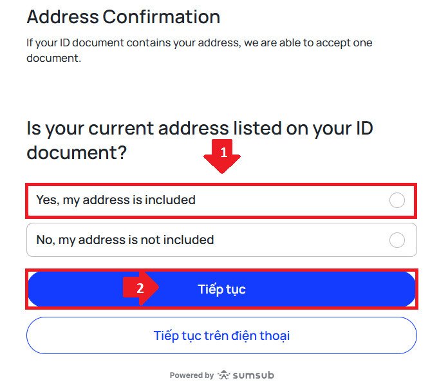The image size is (439, 385).
Task: Click the word "document?" in the question
Action: tap(76, 153)
